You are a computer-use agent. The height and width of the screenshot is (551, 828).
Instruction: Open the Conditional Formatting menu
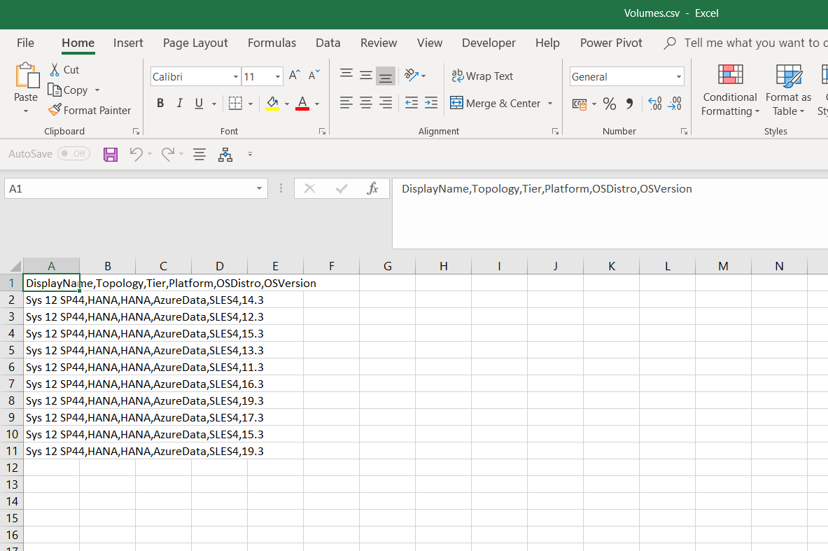point(730,91)
